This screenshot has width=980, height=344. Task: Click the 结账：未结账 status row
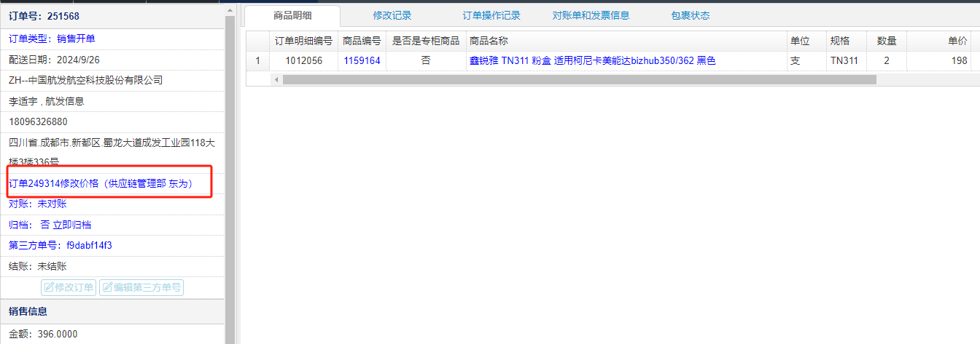coord(113,266)
